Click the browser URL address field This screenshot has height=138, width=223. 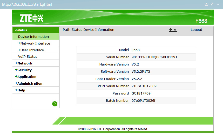(x=27, y=4)
